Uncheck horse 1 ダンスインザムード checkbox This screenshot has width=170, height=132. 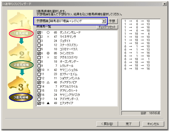pyautogui.click(x=39, y=32)
